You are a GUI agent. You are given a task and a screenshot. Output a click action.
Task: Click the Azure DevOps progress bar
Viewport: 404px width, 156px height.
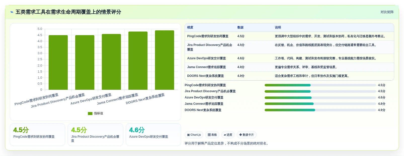pyautogui.click(x=320, y=98)
